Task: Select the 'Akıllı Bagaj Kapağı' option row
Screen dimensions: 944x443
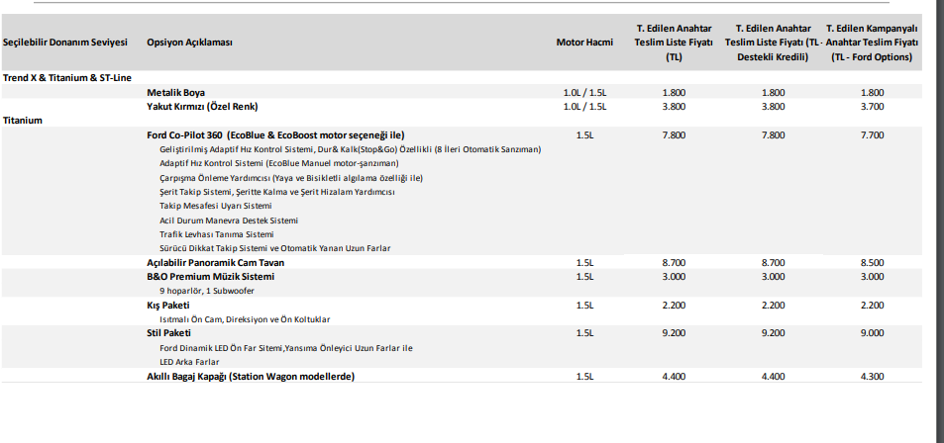Action: [251, 377]
